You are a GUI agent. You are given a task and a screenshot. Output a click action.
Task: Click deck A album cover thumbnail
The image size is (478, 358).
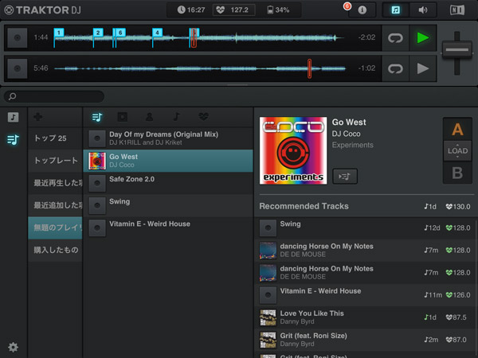(x=18, y=37)
